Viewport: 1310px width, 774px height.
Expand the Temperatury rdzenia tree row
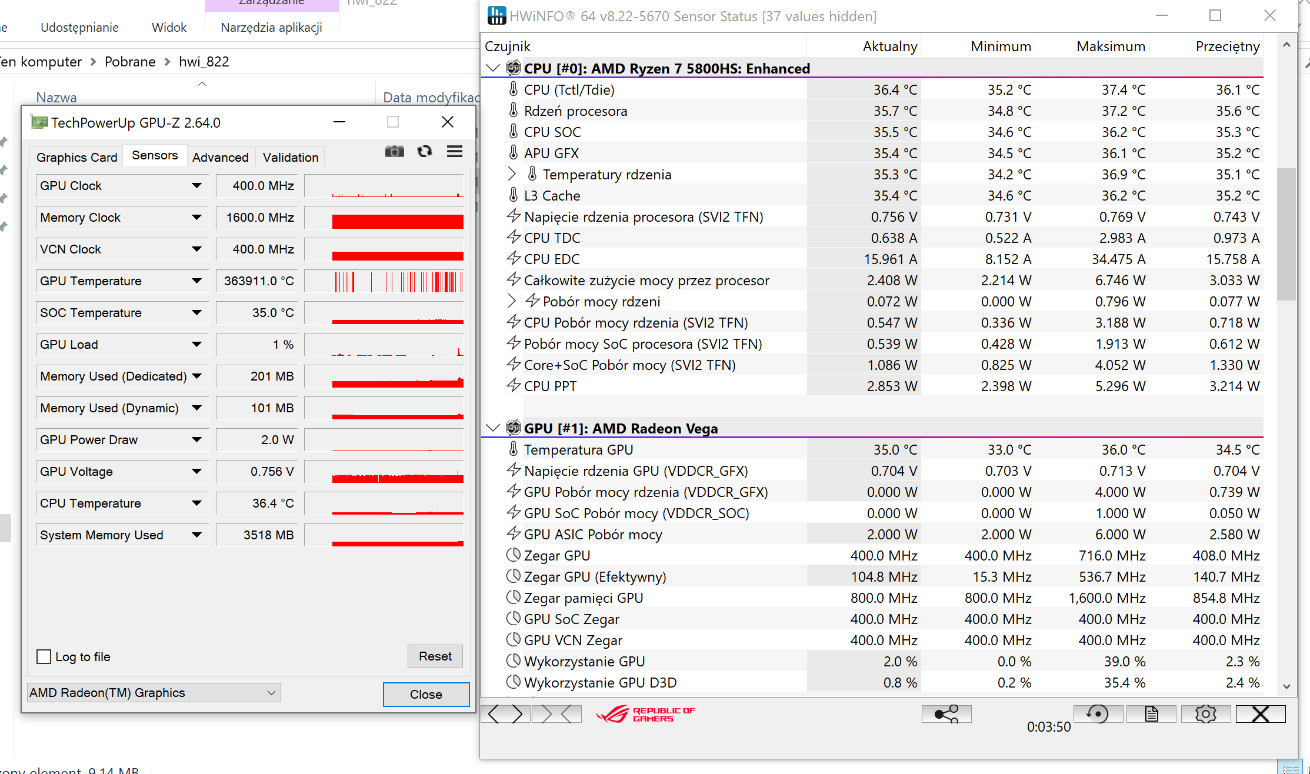511,174
